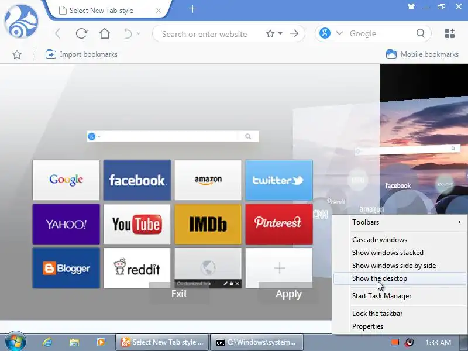
Task: Open a new tab with plus button
Action: click(193, 9)
